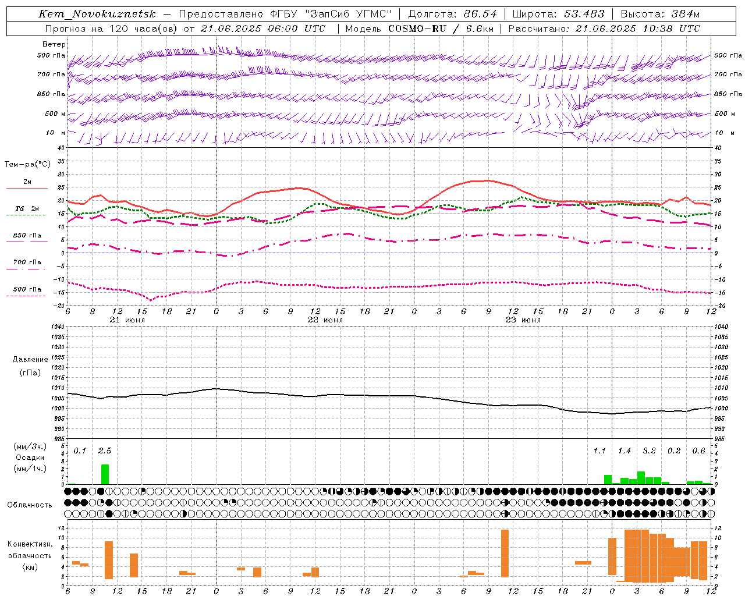Screen dimensions: 745x596
Task: Click the 1.1 precipitation total value
Action: coord(599,450)
